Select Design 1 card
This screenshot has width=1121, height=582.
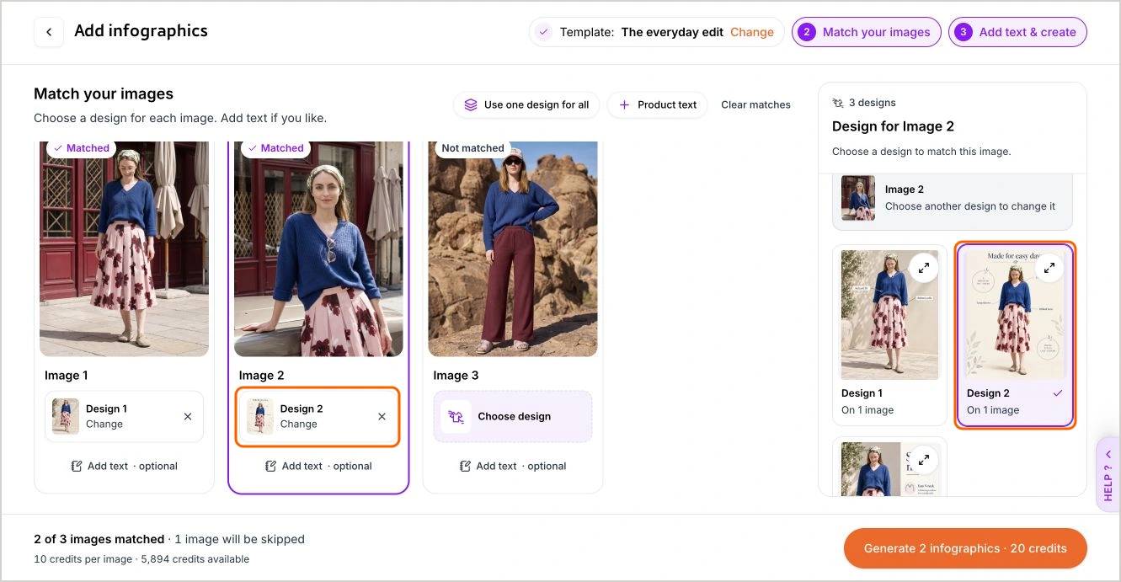[x=889, y=334]
